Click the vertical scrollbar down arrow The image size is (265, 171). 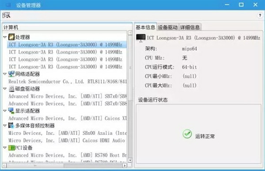(130, 160)
